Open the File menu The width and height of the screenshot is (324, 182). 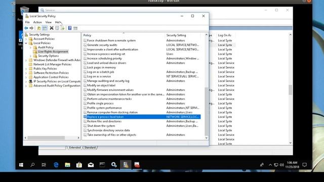27,22
